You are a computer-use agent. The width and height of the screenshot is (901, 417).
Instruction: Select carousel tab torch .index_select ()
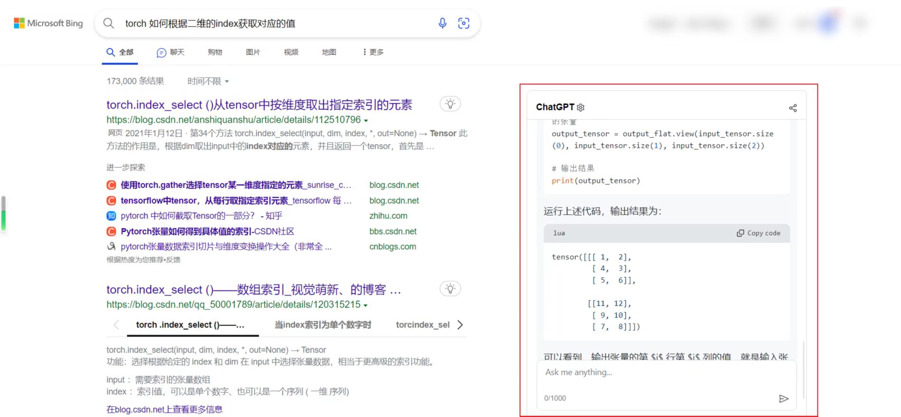point(190,325)
